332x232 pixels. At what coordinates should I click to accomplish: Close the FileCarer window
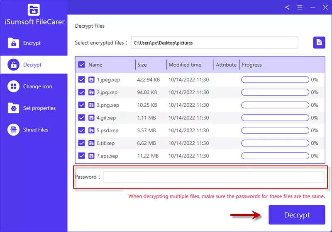pyautogui.click(x=325, y=7)
